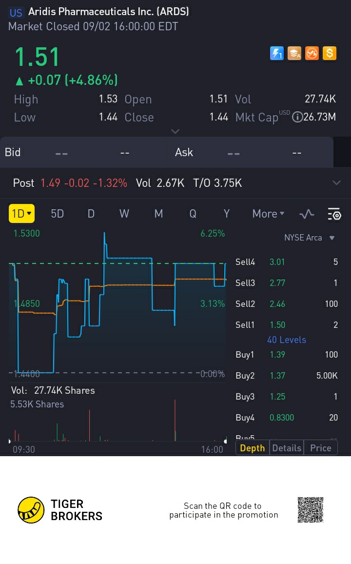351x564 pixels.
Task: Expand the More timeframes dropdown
Action: 268,214
